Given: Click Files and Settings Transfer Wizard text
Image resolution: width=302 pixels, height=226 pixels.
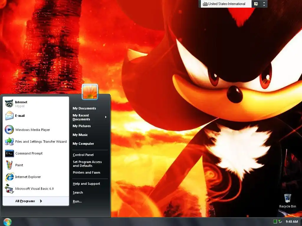Looking at the screenshot, I should click(41, 142).
